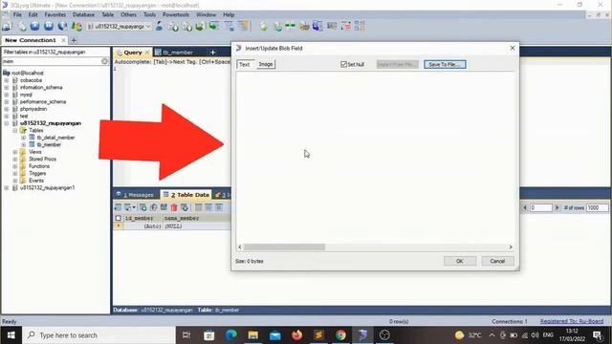The height and width of the screenshot is (344, 612).
Task: Click the save changes icon in Table Data toolbar
Action: (x=164, y=207)
